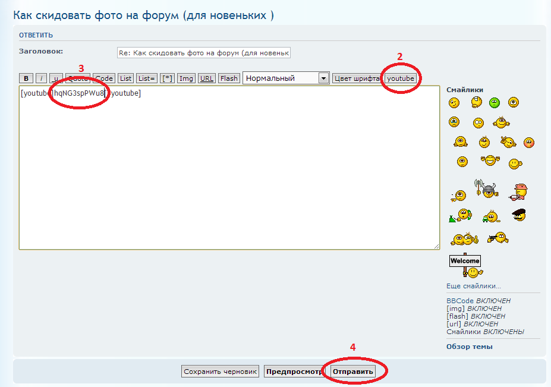Insert the smiley pointing a gun
The height and width of the screenshot is (387, 551).
tap(497, 238)
